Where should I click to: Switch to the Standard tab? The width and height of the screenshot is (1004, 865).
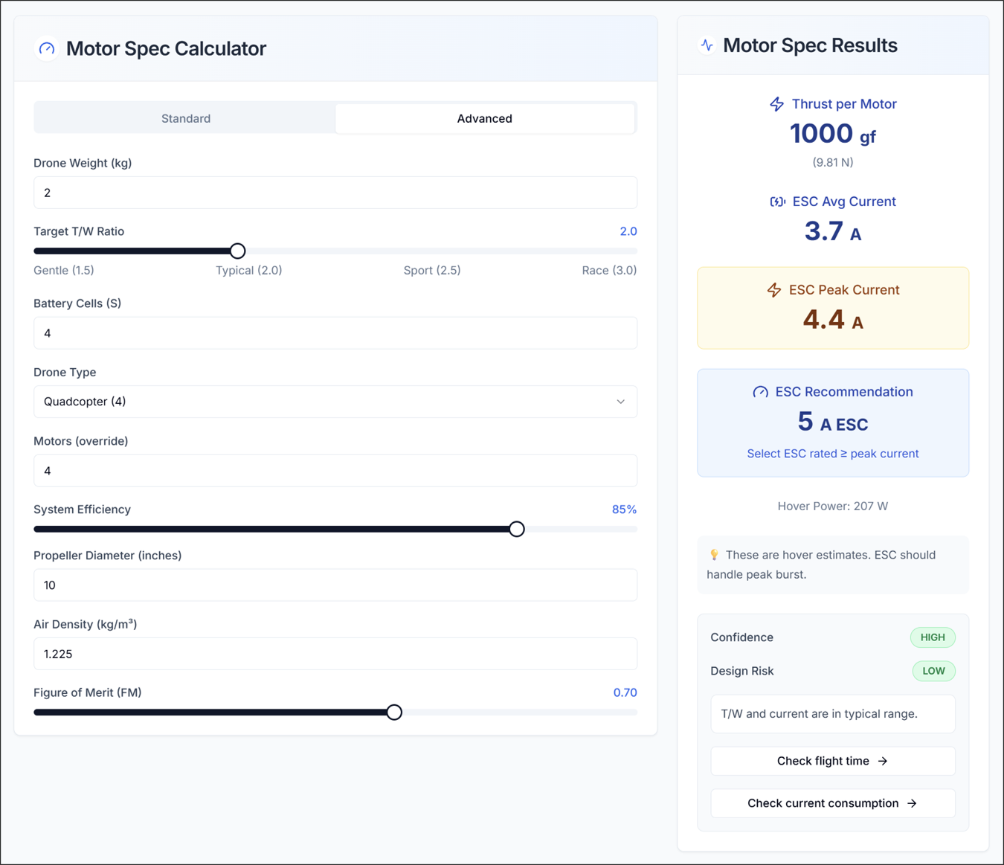click(184, 118)
